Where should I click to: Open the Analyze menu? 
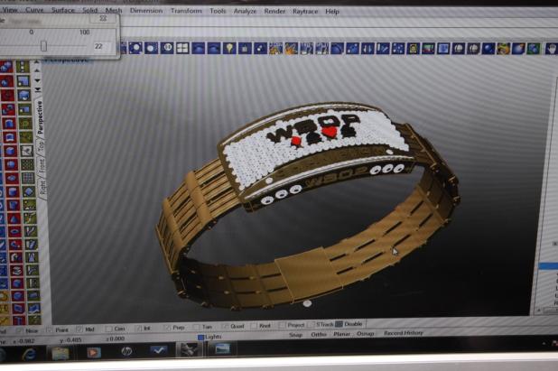(245, 11)
